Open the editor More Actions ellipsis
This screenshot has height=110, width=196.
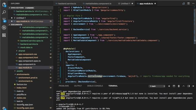(x=193, y=4)
